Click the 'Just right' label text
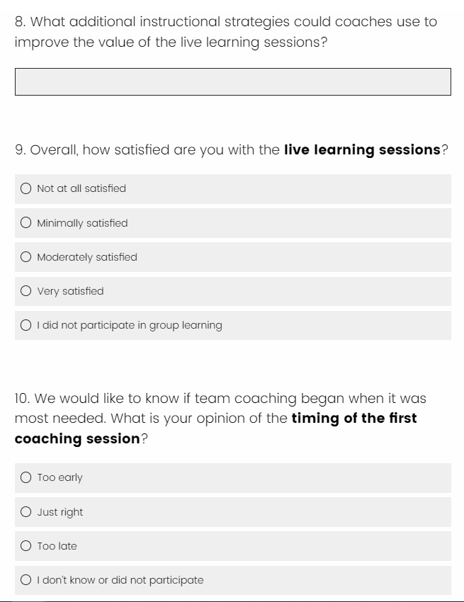The image size is (464, 602). point(60,512)
